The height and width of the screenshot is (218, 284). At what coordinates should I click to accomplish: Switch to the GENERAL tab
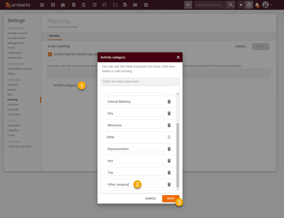tap(54, 36)
